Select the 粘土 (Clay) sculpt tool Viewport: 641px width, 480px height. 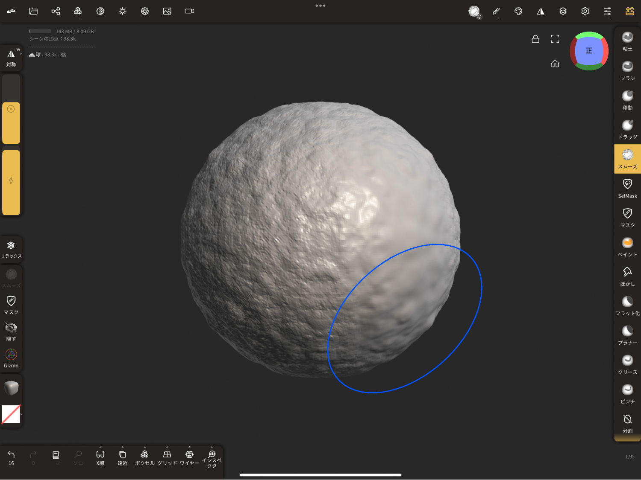(x=627, y=41)
